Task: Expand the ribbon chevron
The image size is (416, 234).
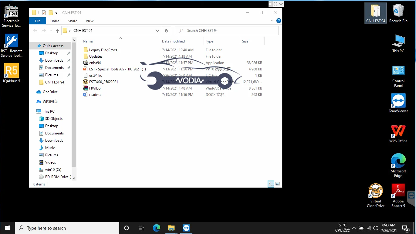Action: 272,21
